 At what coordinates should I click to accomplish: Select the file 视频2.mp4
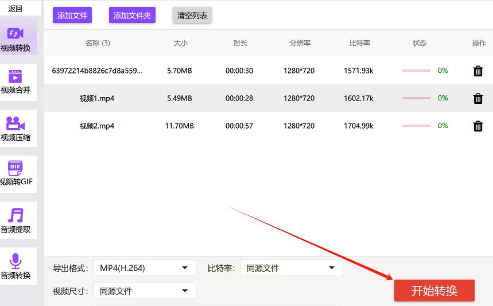[x=97, y=126]
